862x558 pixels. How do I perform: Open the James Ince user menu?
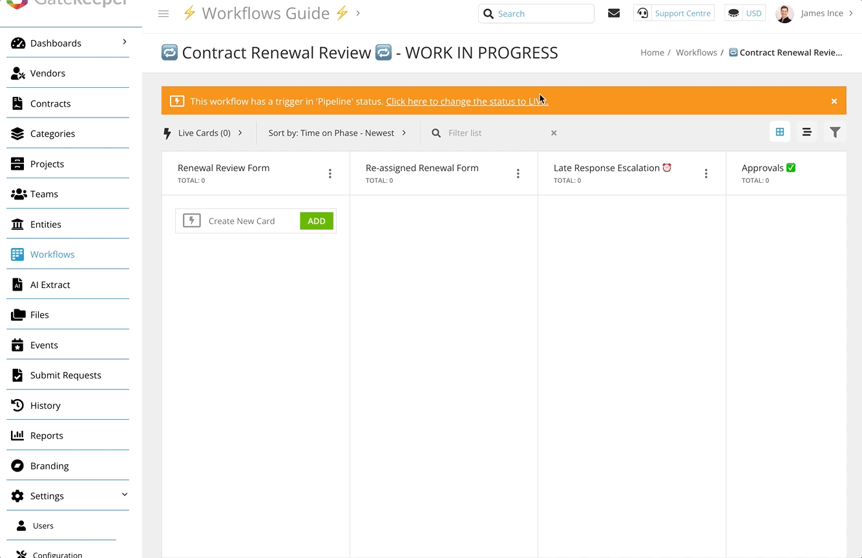(x=826, y=13)
